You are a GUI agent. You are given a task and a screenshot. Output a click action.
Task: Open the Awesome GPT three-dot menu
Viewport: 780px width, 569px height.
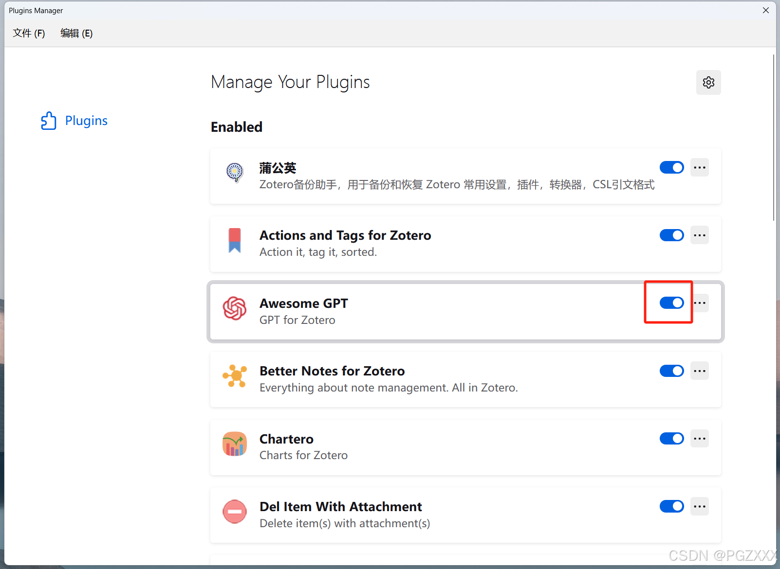700,303
